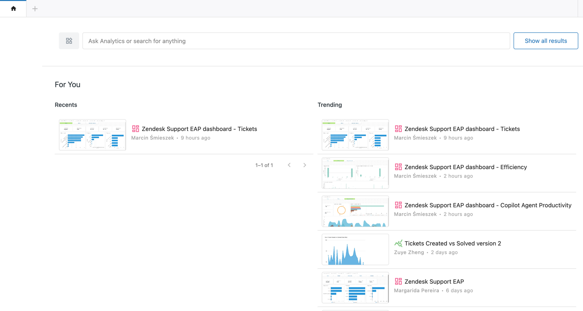The width and height of the screenshot is (583, 311).
Task: Click the Home tab icon
Action: click(x=13, y=8)
